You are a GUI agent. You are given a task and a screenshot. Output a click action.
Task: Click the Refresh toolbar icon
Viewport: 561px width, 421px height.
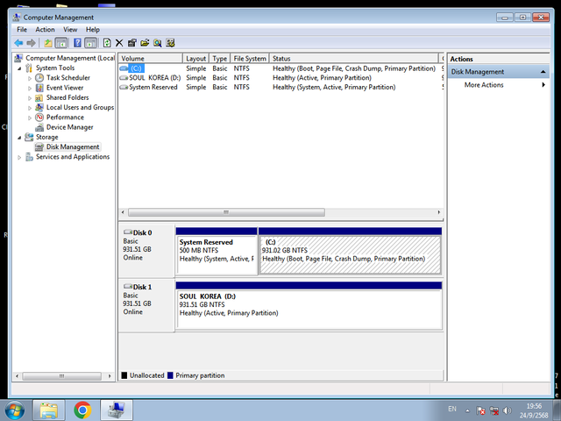[x=107, y=43]
